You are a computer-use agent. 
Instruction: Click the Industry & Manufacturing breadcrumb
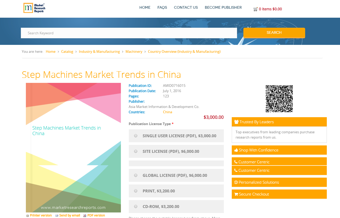coord(99,51)
